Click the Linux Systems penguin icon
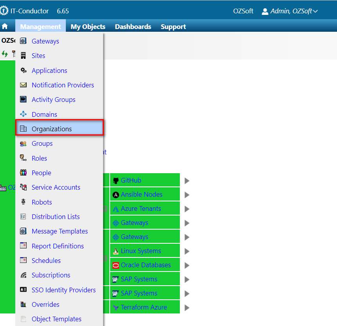This screenshot has height=326, width=337. 116,252
